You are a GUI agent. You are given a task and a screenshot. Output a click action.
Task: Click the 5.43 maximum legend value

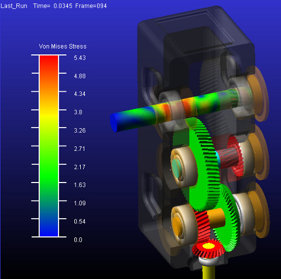[x=80, y=58]
